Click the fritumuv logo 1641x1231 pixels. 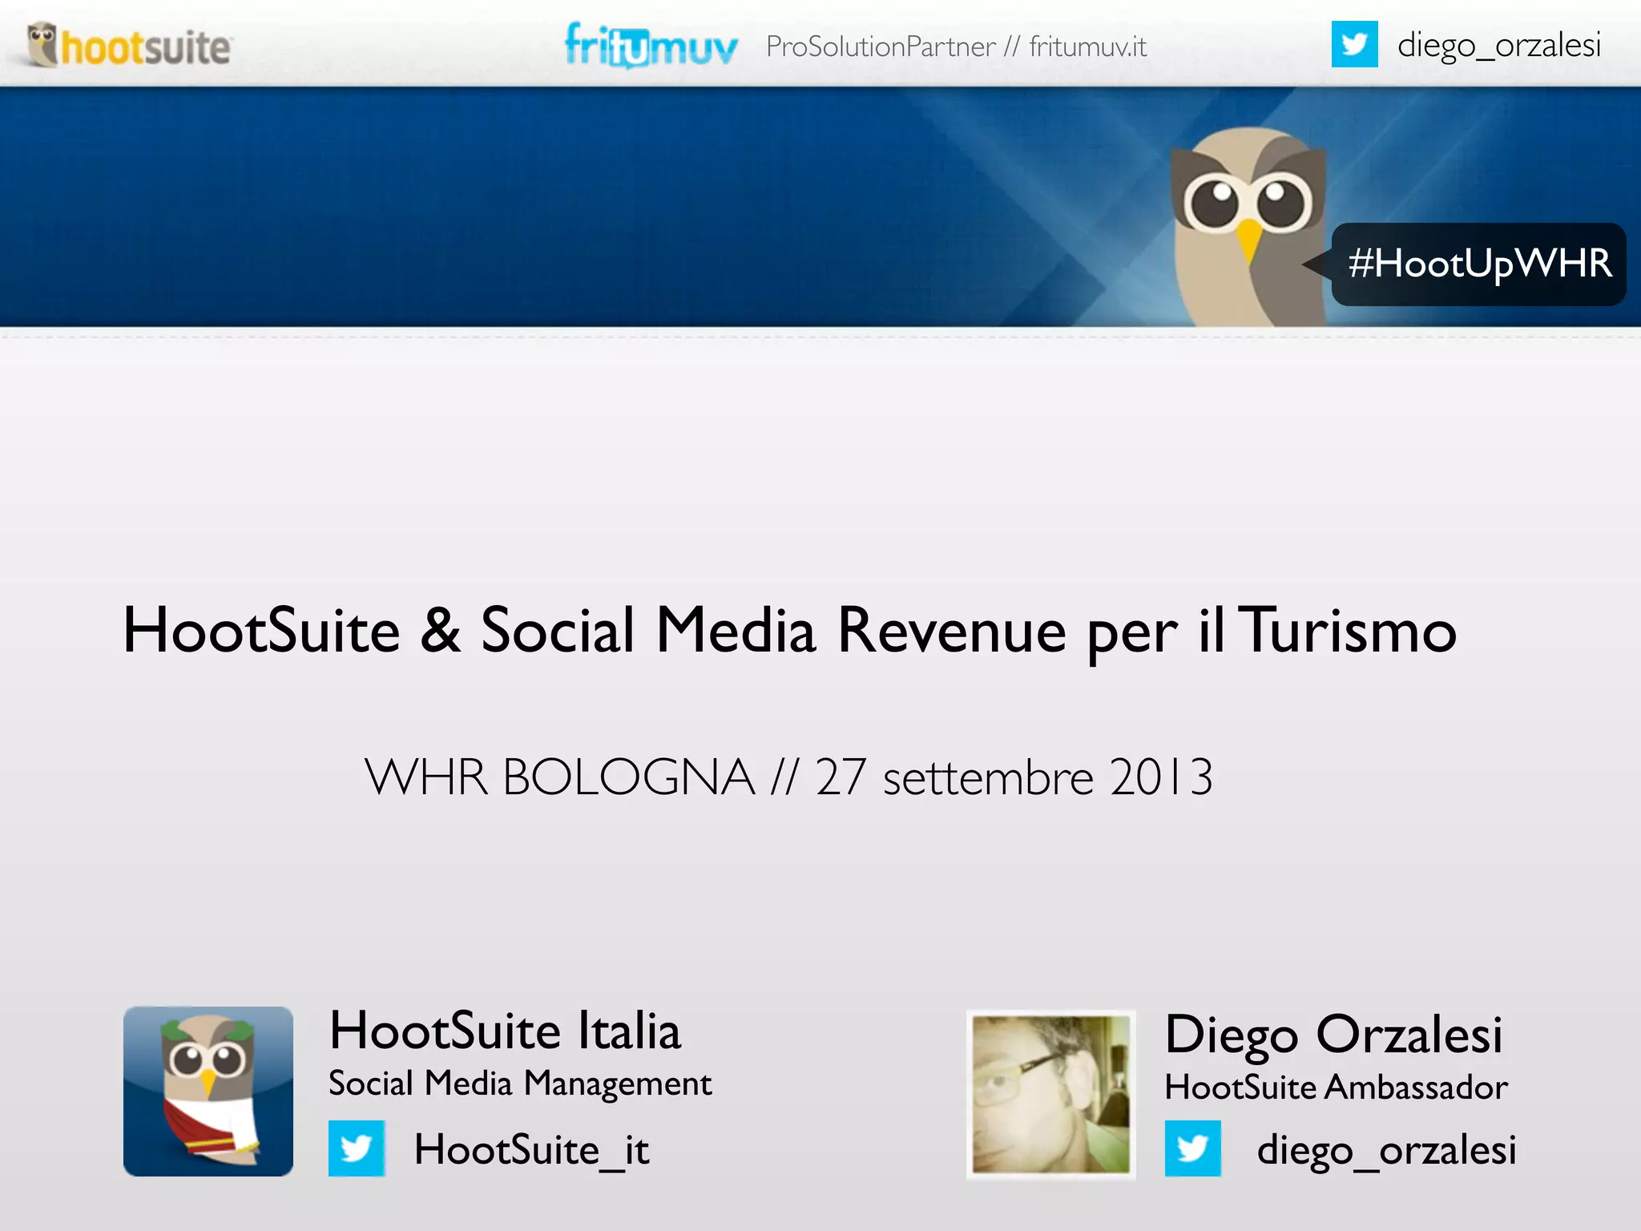pos(650,46)
